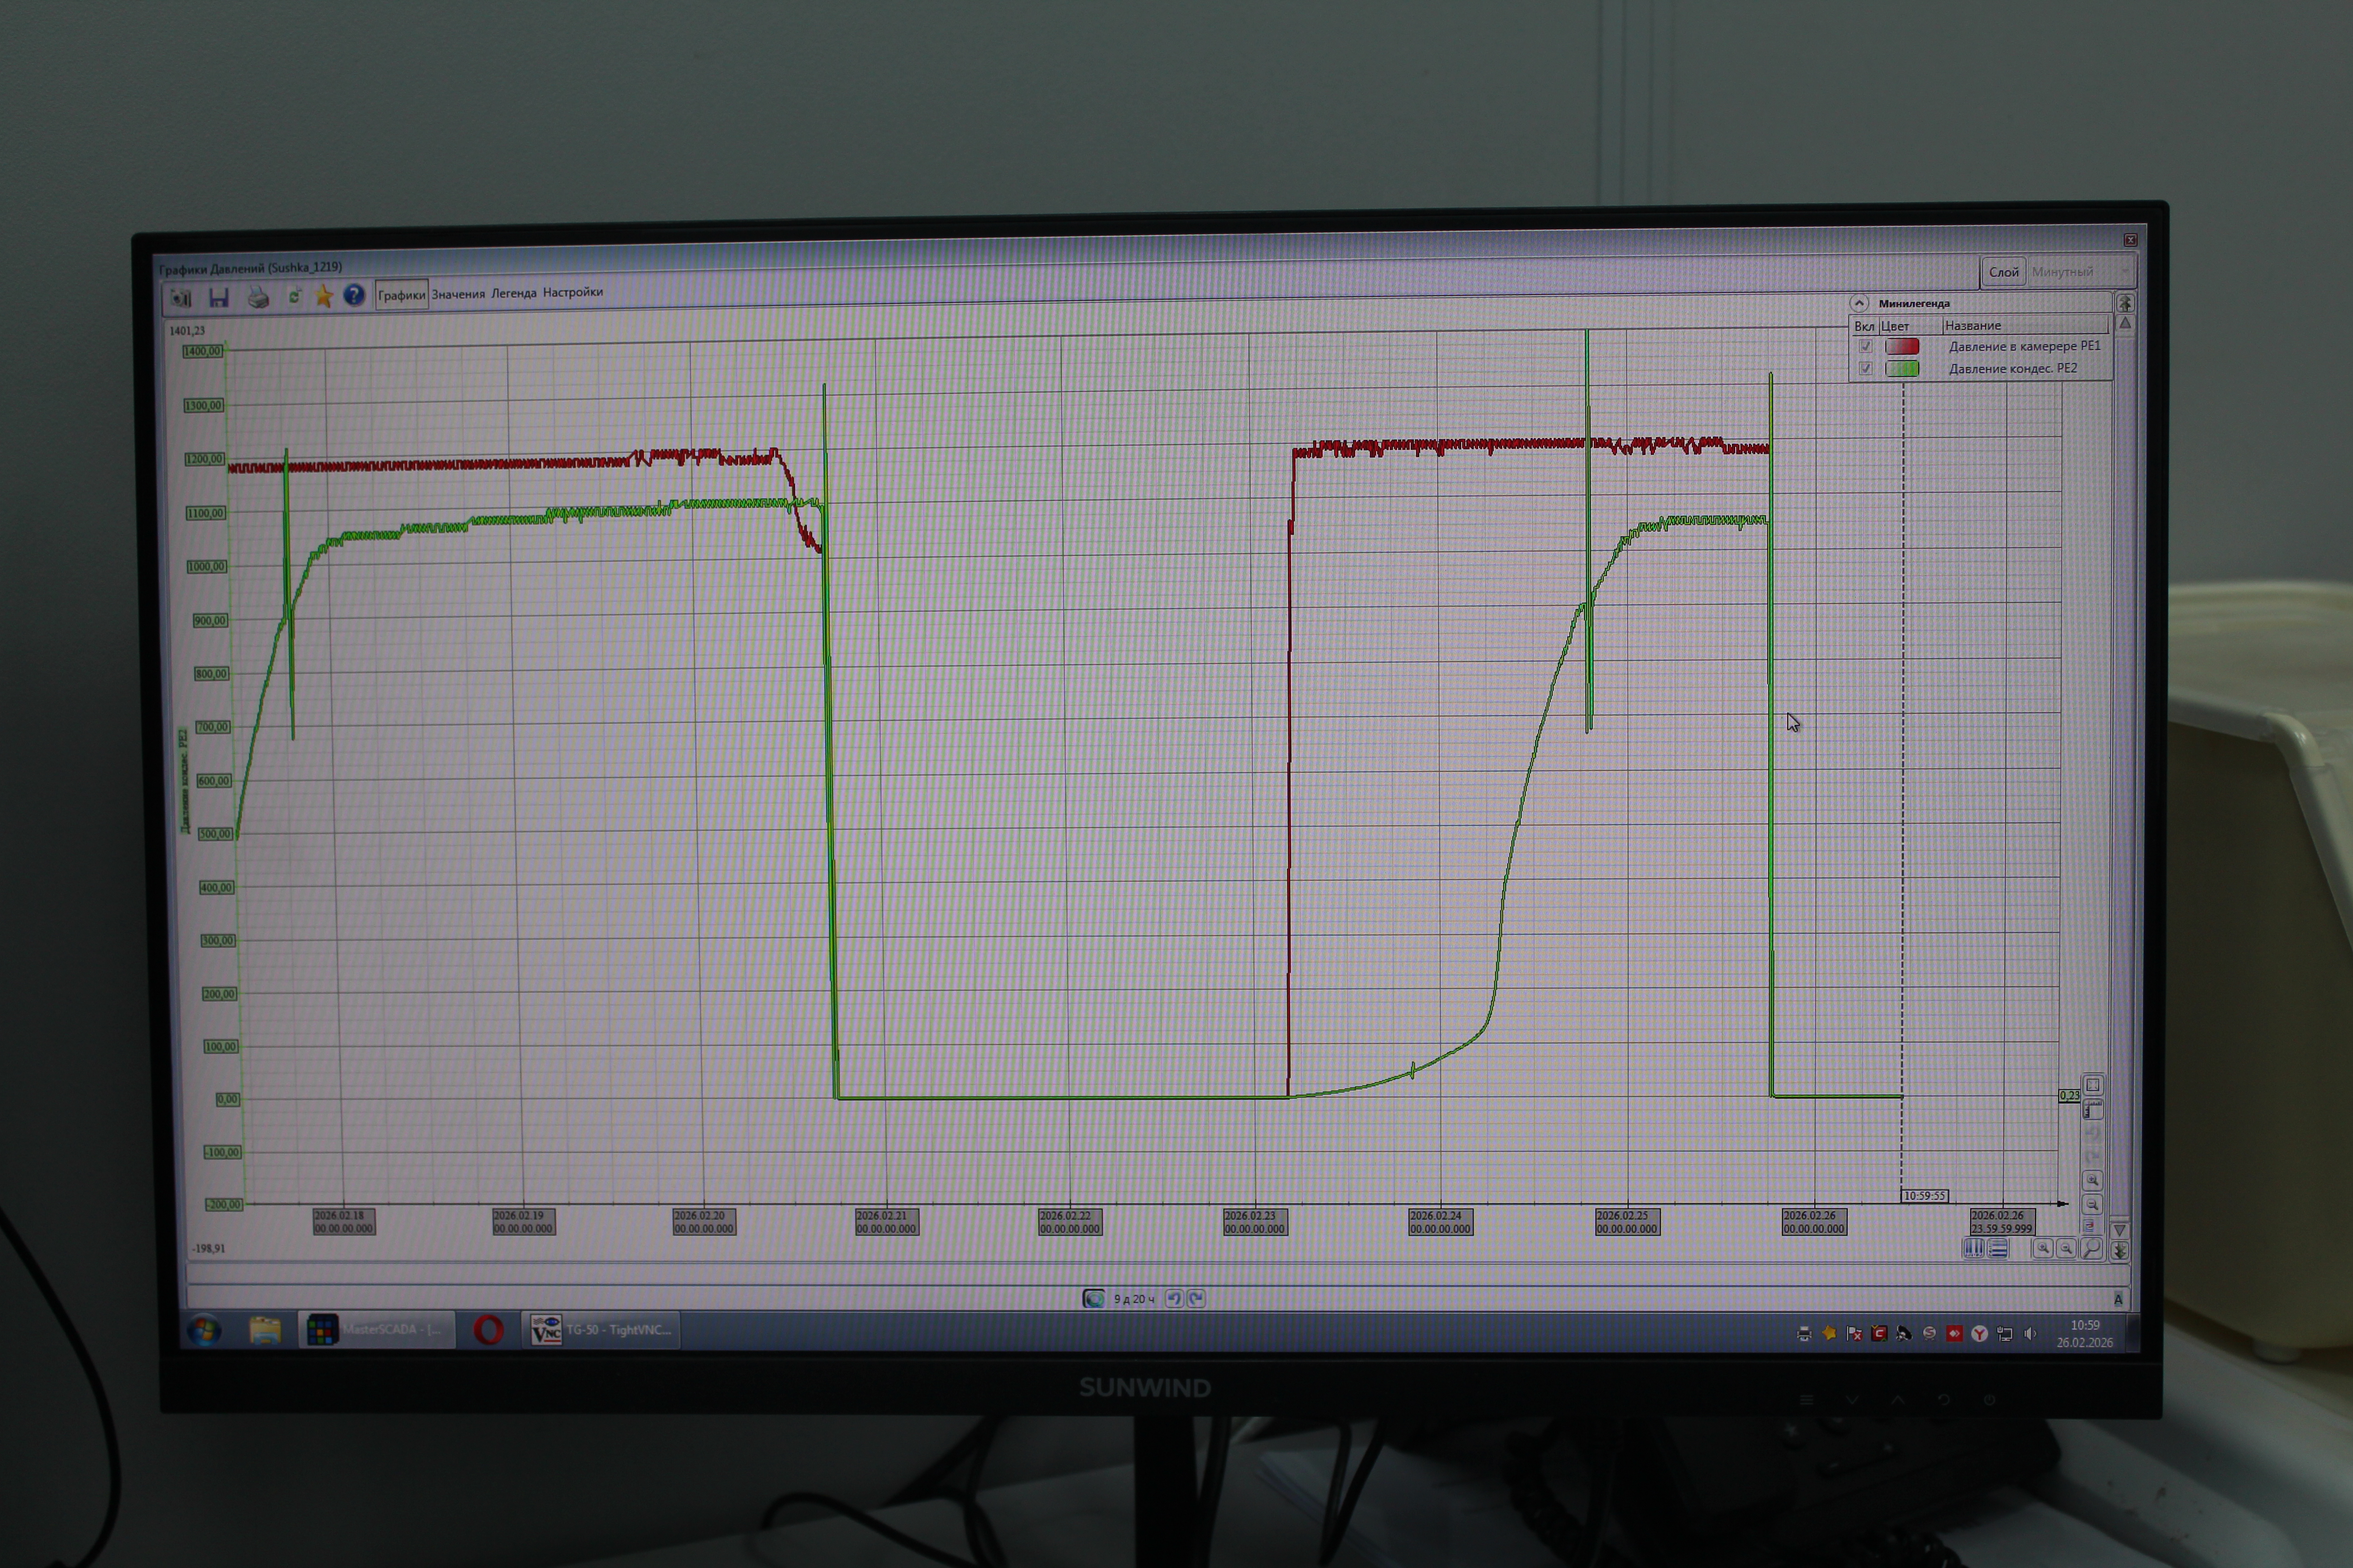Screen dimensions: 2353x1568
Task: Click the red color swatch for PE1
Action: [1902, 346]
